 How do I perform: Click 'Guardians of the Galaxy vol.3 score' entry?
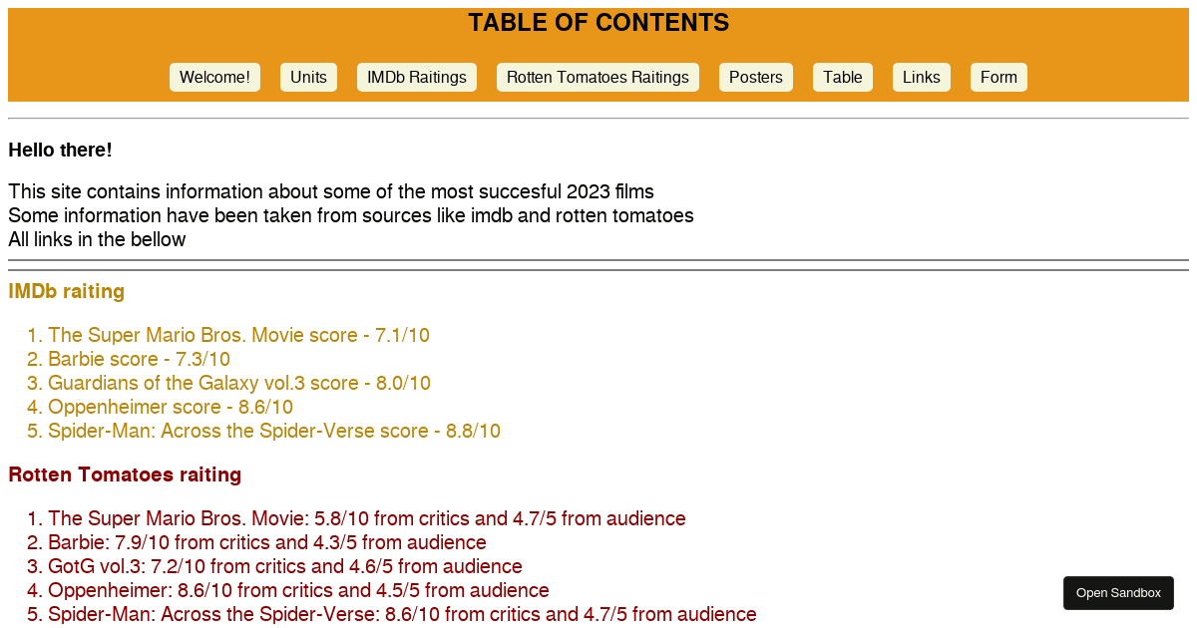tap(239, 383)
